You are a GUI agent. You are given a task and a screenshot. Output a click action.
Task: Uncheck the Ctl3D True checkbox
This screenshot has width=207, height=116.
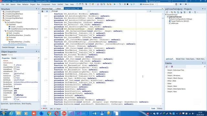15,99
